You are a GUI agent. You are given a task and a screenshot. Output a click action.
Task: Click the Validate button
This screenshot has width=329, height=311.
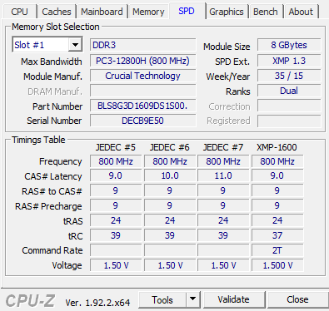[233, 299]
